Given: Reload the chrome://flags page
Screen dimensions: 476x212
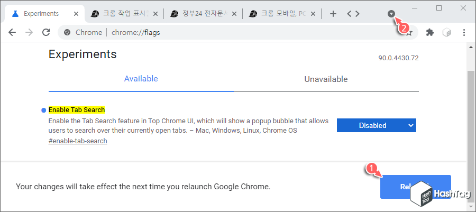Looking at the screenshot, I should pos(46,32).
